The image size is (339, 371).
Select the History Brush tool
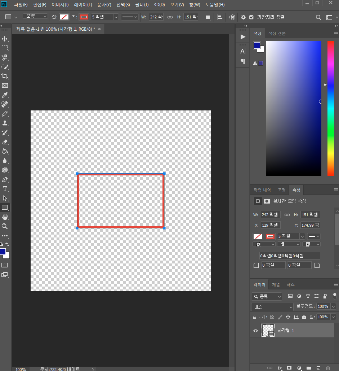[x=5, y=132]
